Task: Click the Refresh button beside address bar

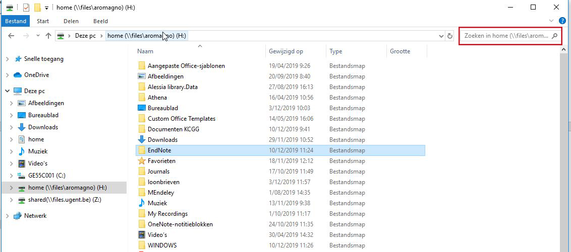Action: click(x=450, y=36)
